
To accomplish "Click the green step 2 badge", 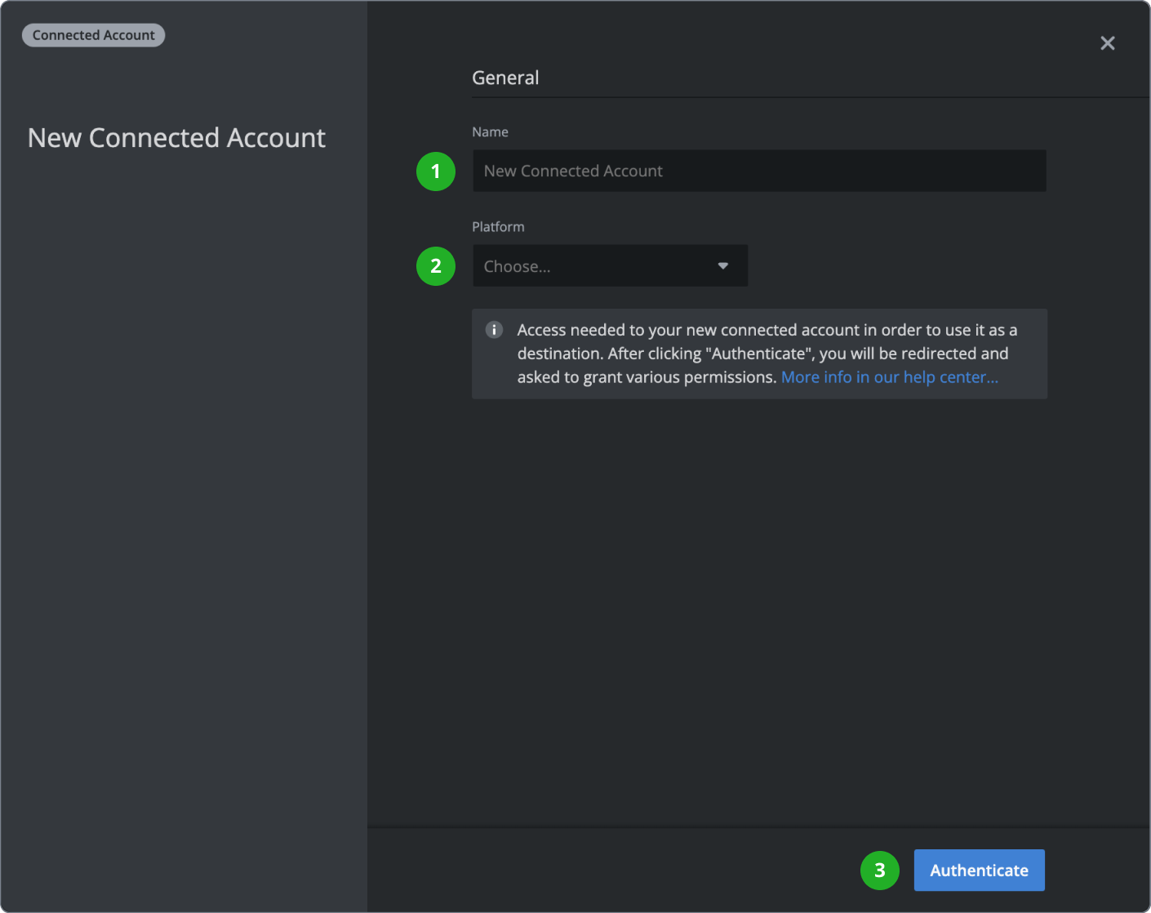I will (435, 266).
